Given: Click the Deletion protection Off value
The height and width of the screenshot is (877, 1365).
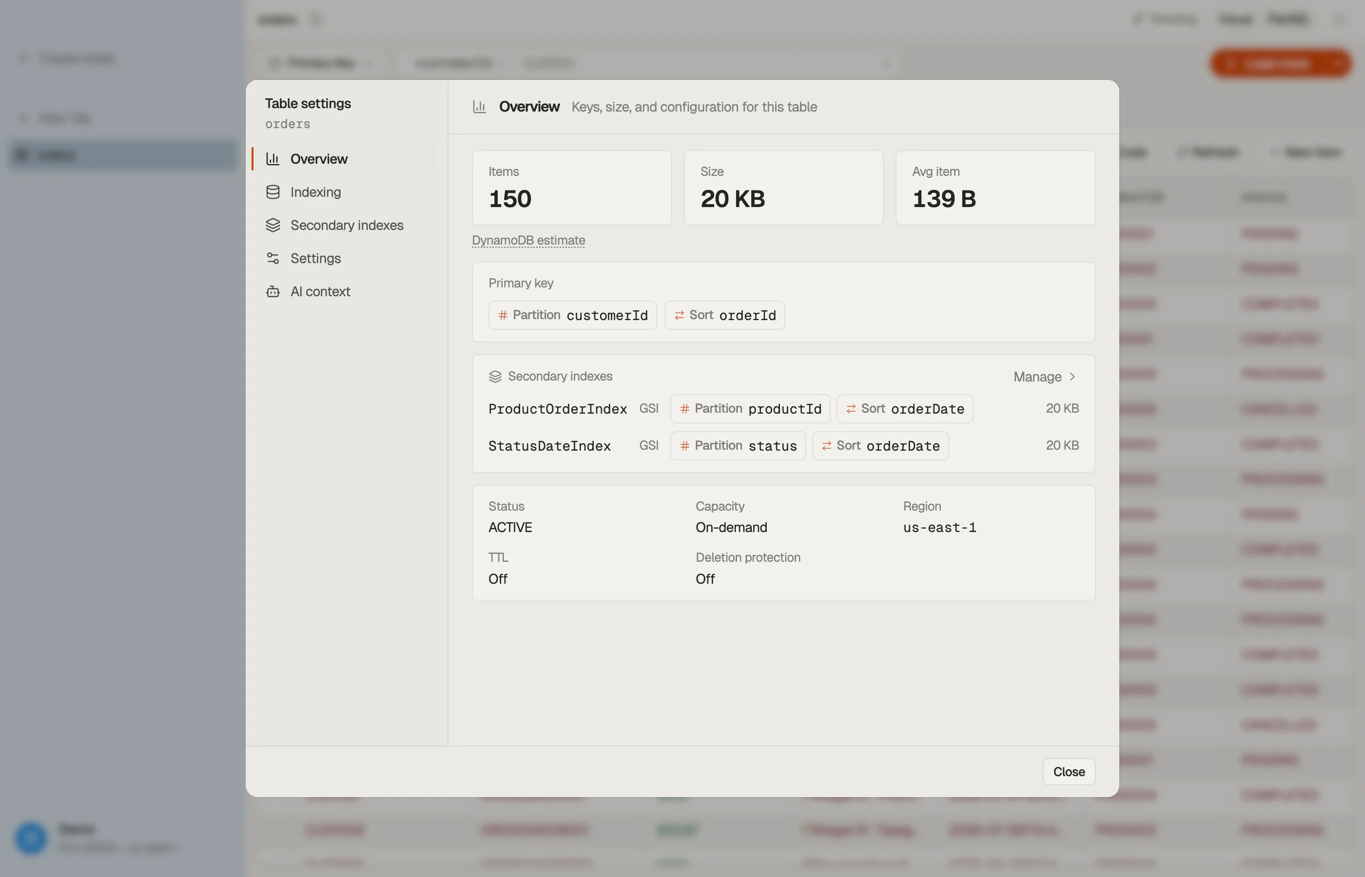Looking at the screenshot, I should (705, 579).
